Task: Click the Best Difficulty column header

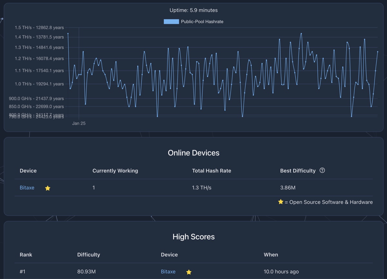Action: [x=298, y=170]
